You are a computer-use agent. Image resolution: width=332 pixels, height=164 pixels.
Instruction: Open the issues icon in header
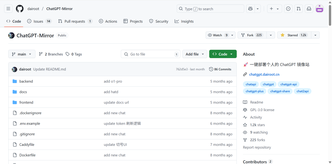coord(288,9)
